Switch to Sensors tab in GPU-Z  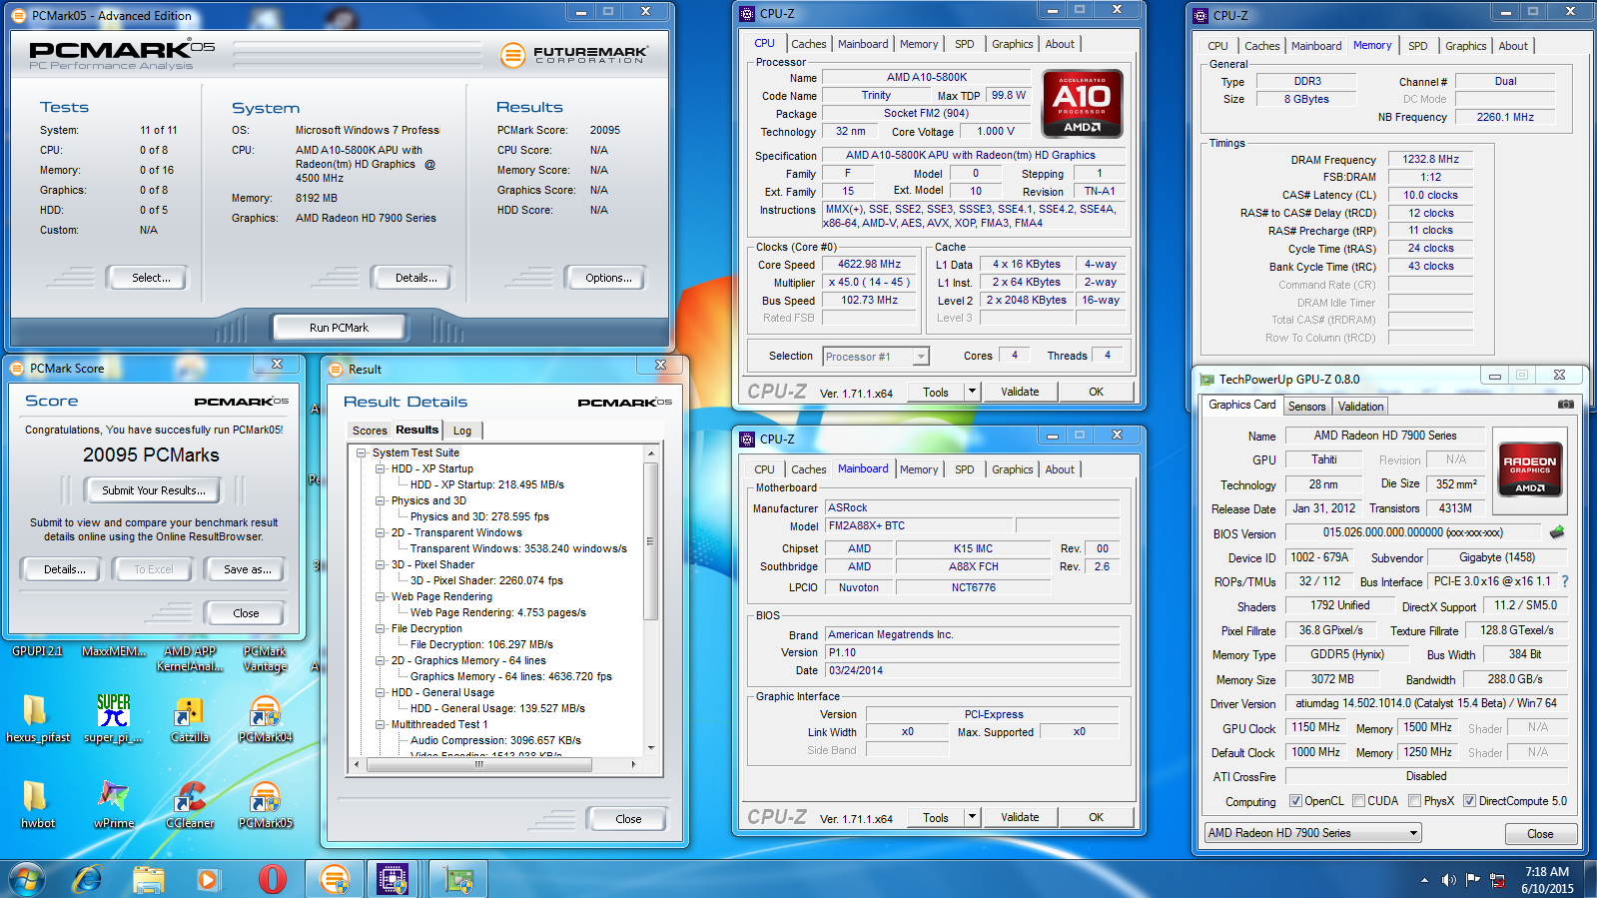click(1306, 407)
